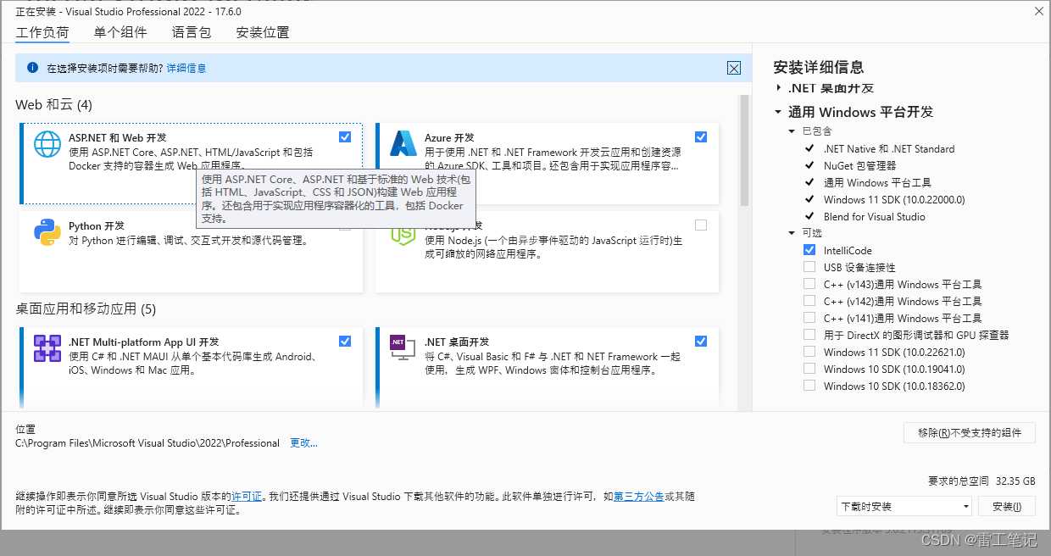
Task: Click the Node.js development hexagon icon
Action: point(403,232)
